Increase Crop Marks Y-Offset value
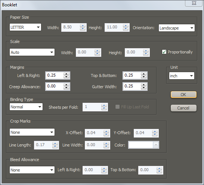 click(x=155, y=132)
